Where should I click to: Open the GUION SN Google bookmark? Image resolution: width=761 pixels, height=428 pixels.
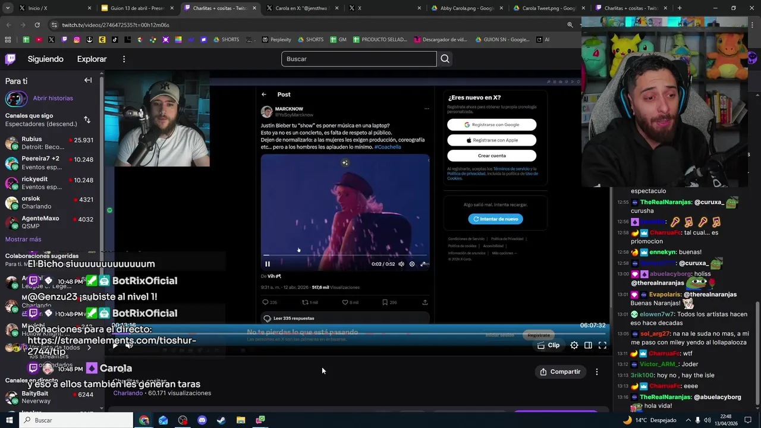pyautogui.click(x=502, y=40)
